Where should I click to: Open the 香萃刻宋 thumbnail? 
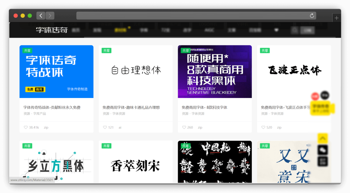(136, 162)
